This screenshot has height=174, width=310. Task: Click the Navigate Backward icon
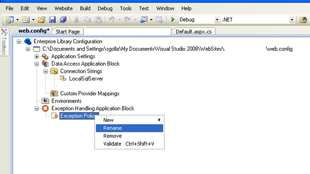143,19
